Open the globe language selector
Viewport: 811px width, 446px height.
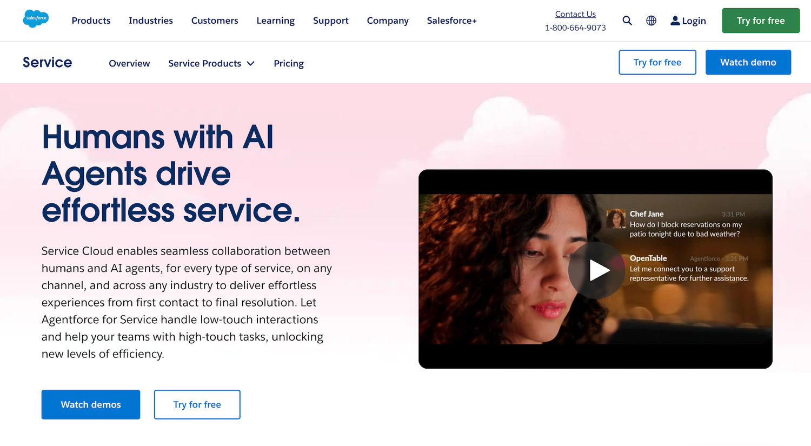652,21
